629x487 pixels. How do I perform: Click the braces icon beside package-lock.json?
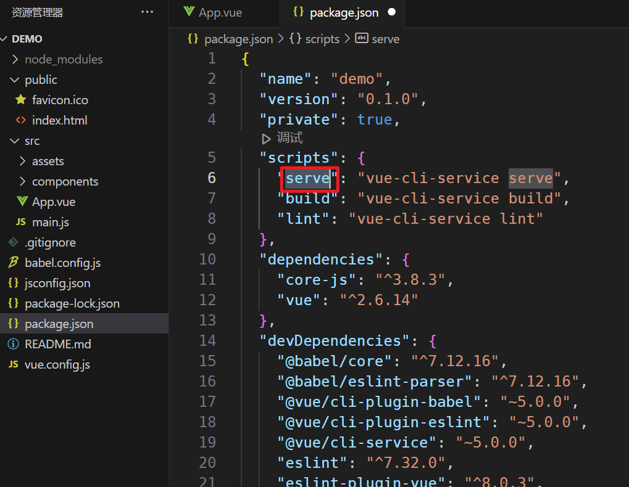pos(13,303)
